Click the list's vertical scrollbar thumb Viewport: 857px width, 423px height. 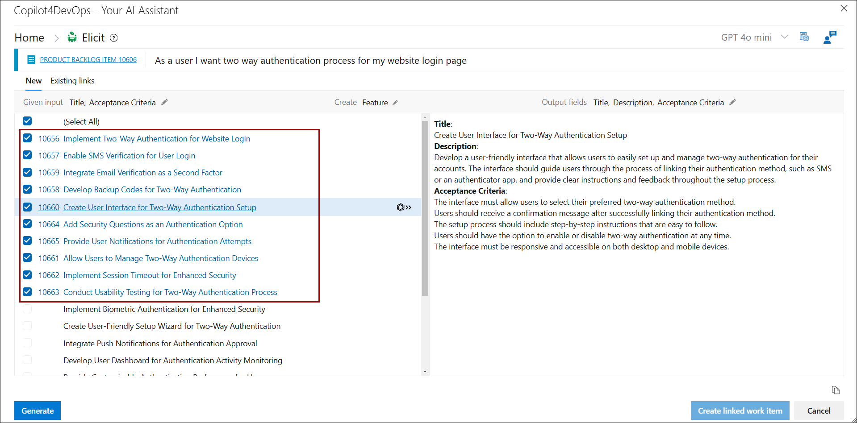425,208
